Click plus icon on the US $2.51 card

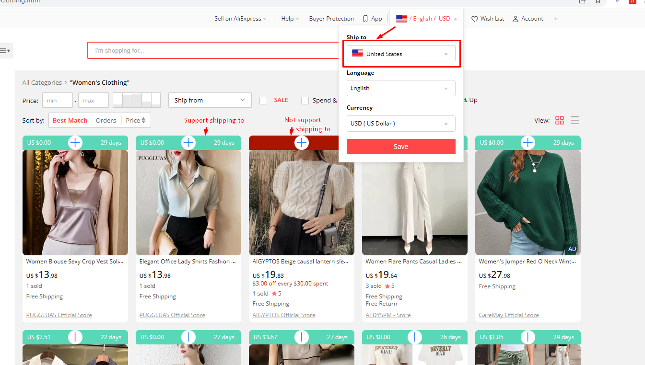coord(75,337)
